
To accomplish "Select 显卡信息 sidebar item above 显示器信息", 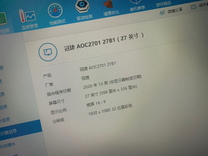I will (5, 120).
